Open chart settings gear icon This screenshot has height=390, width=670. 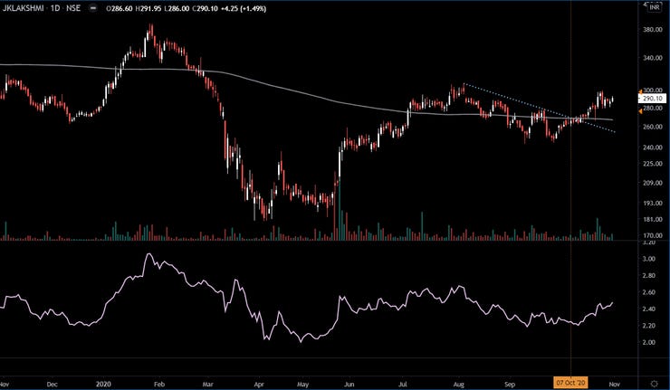click(654, 383)
